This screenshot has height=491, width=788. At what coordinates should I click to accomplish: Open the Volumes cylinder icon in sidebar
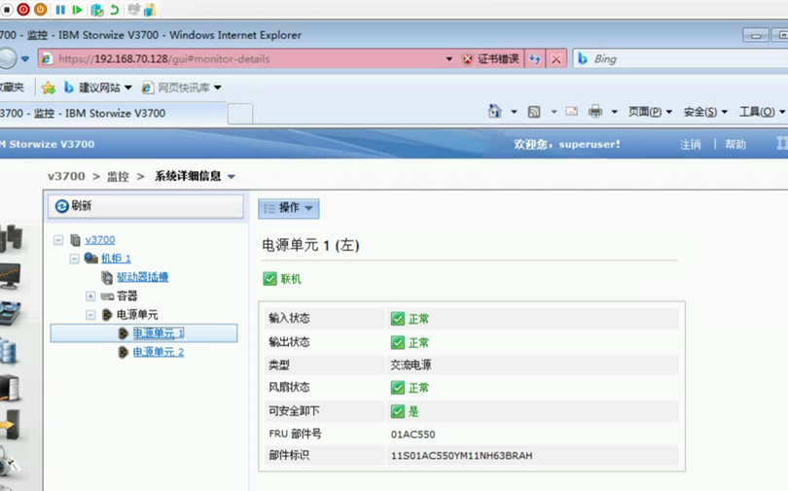click(9, 350)
